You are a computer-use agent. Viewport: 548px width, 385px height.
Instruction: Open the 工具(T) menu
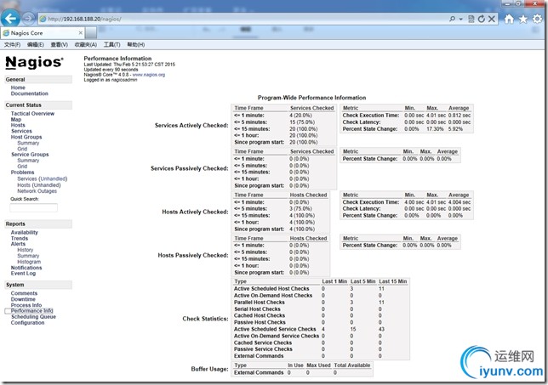111,45
